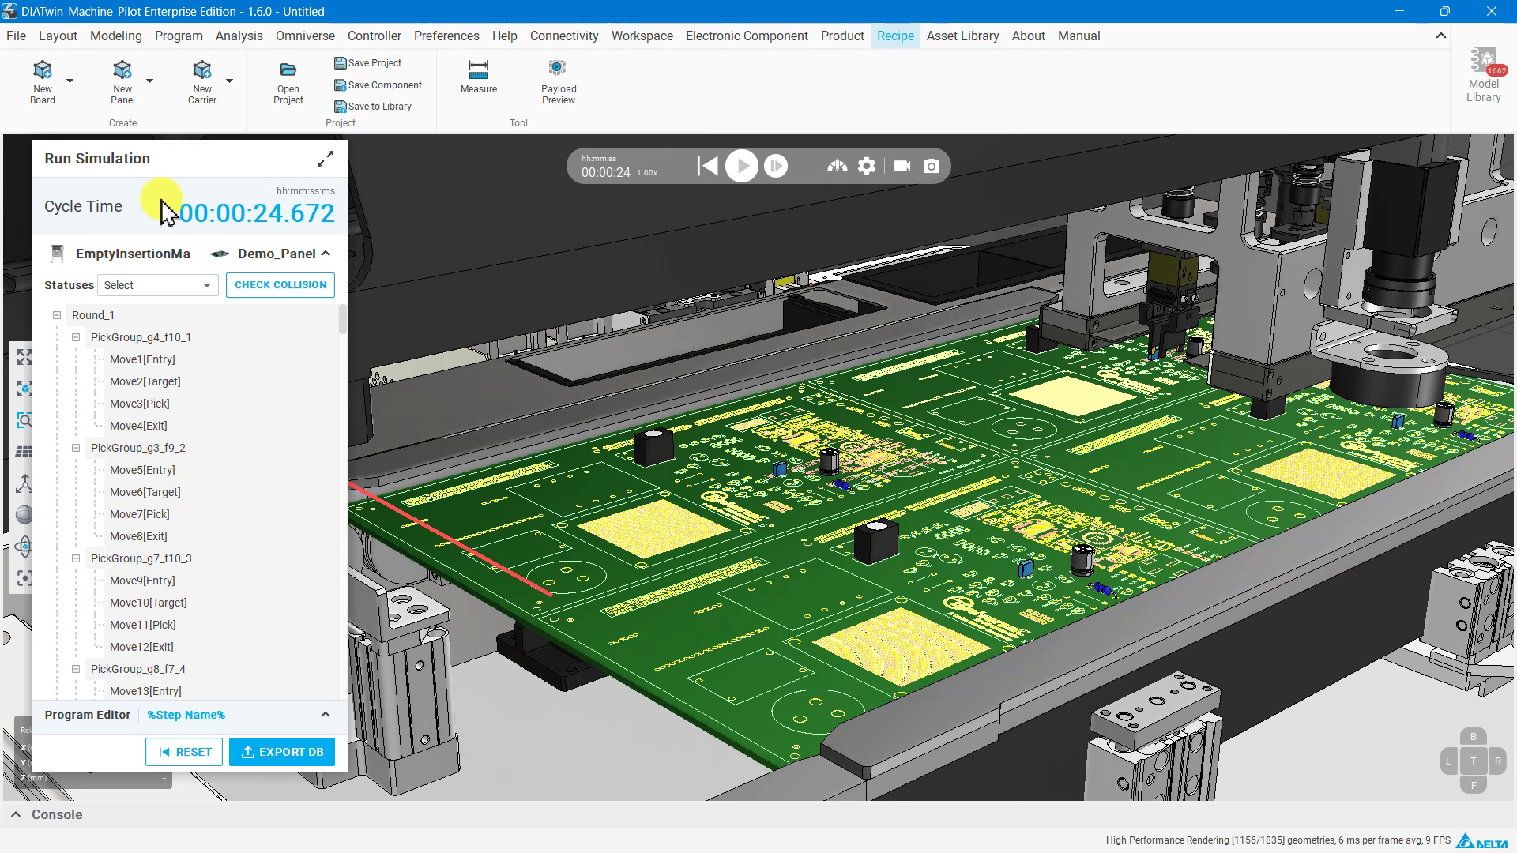Screen dimensions: 1517x853
Task: Click the New Board icon
Action: (43, 70)
